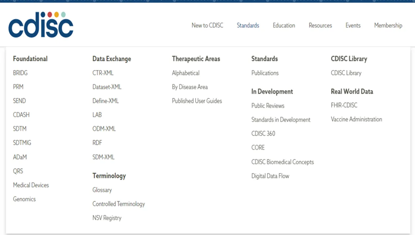This screenshot has height=235, width=415.
Task: Navigate to the ADaM link
Action: pos(20,157)
